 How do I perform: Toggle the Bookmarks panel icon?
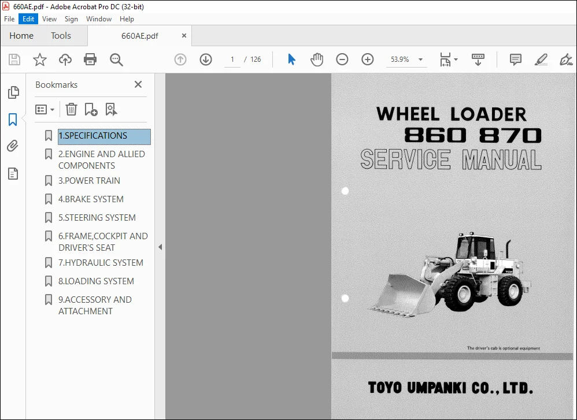coord(13,120)
